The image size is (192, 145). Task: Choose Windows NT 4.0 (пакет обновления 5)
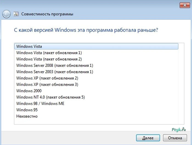click(x=50, y=97)
